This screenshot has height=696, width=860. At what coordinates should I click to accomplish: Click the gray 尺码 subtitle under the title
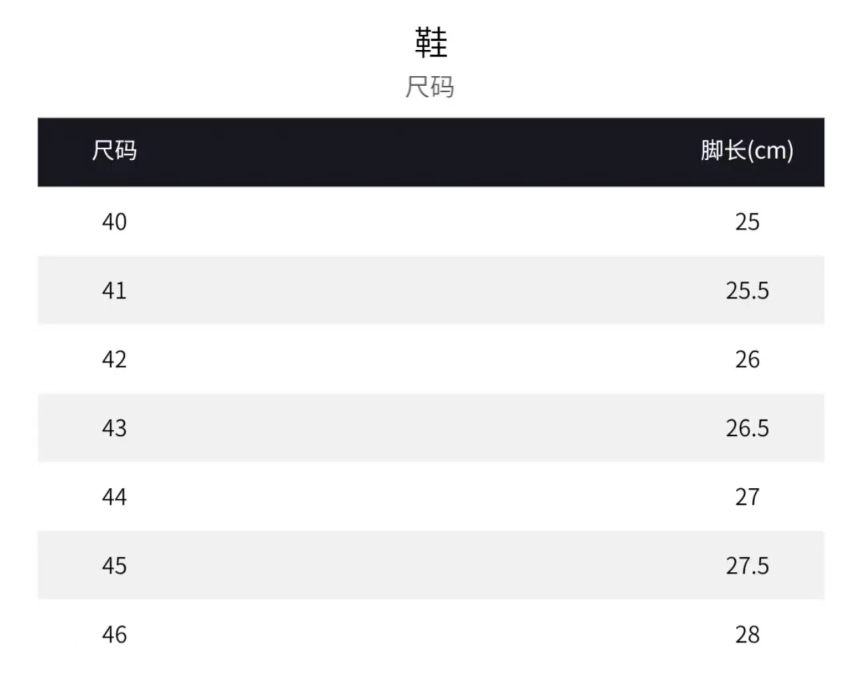point(430,87)
